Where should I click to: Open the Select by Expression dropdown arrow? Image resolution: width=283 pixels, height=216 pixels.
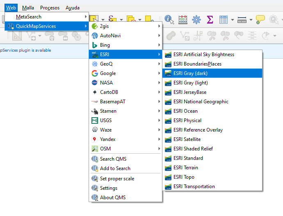point(121,20)
